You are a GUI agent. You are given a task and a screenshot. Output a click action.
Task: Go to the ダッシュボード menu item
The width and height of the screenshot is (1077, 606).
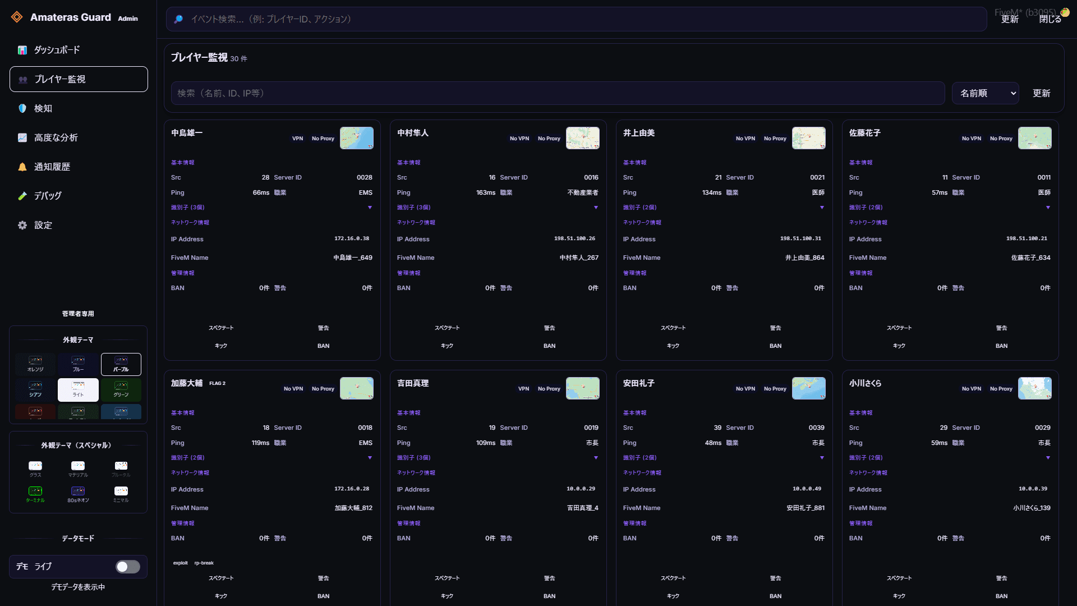[79, 50]
